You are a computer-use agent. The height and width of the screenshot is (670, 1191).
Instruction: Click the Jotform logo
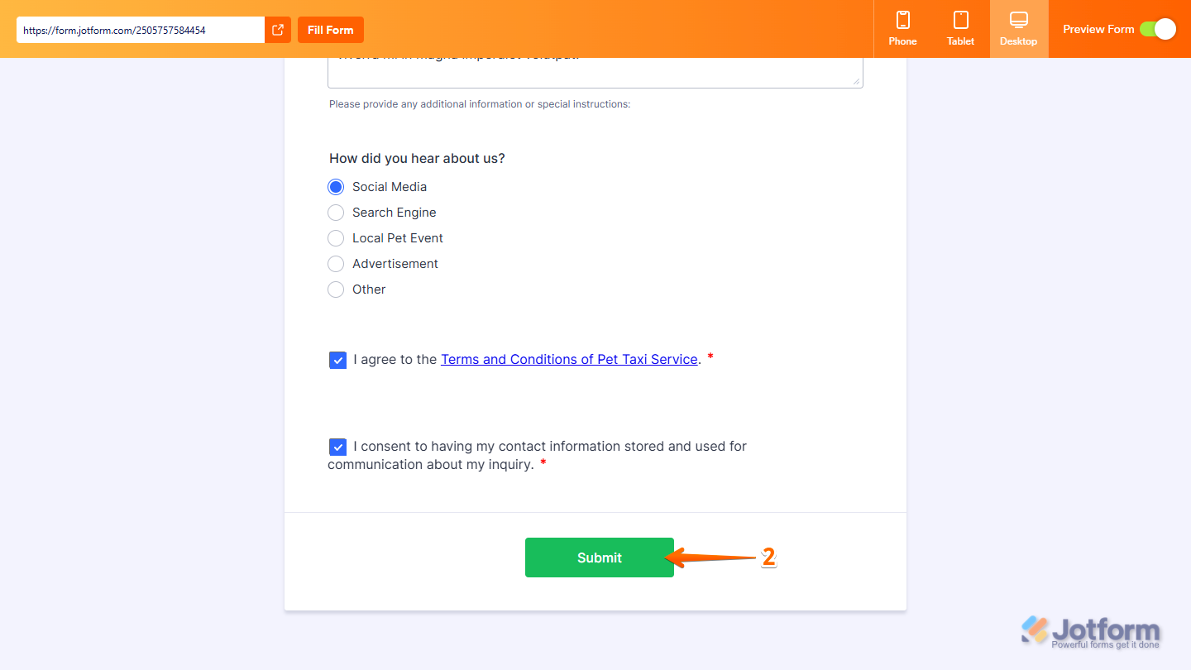(1090, 632)
